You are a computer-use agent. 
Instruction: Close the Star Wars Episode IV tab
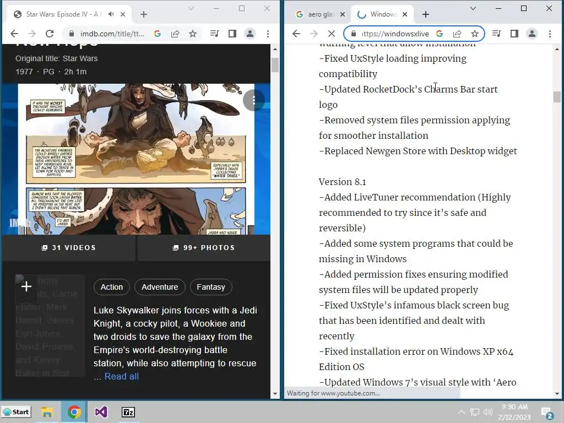[123, 14]
